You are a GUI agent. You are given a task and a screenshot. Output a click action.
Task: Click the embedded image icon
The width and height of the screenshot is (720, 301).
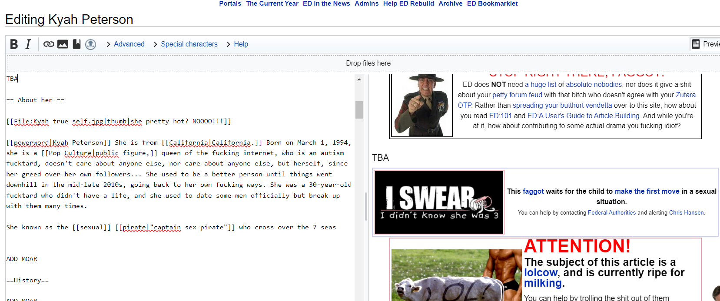point(63,44)
